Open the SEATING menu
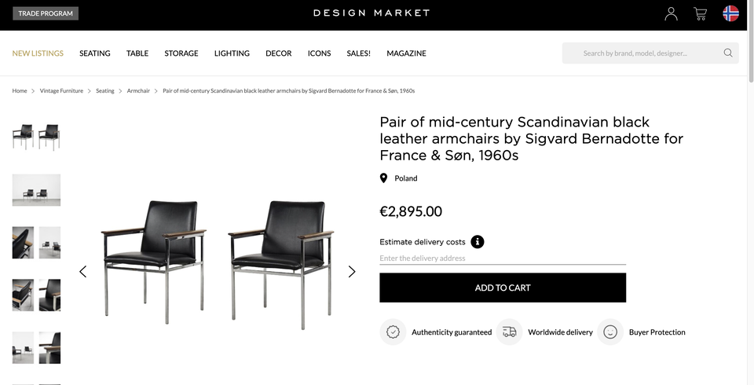 [94, 53]
